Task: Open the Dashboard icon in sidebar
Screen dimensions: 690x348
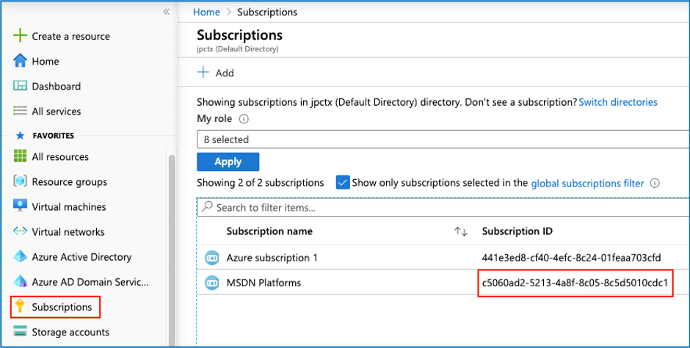Action: pyautogui.click(x=21, y=86)
